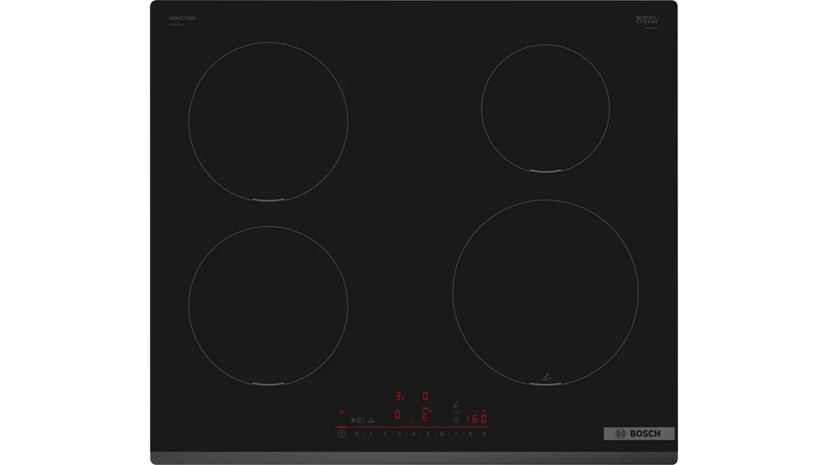Image resolution: width=828 pixels, height=465 pixels.
Task: Set power level 5 on the slider
Action: (427, 434)
